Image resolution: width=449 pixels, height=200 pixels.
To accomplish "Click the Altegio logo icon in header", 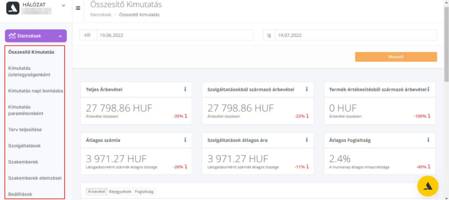I will [x=13, y=8].
